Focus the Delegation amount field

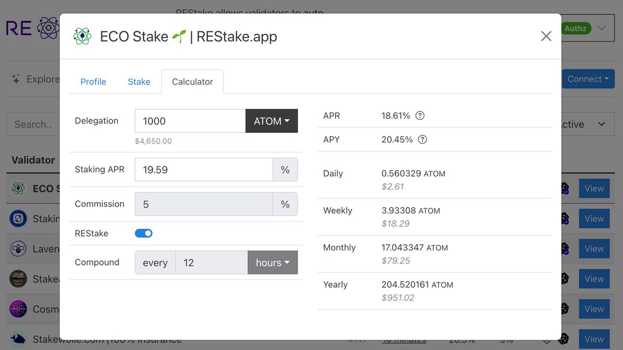point(190,121)
